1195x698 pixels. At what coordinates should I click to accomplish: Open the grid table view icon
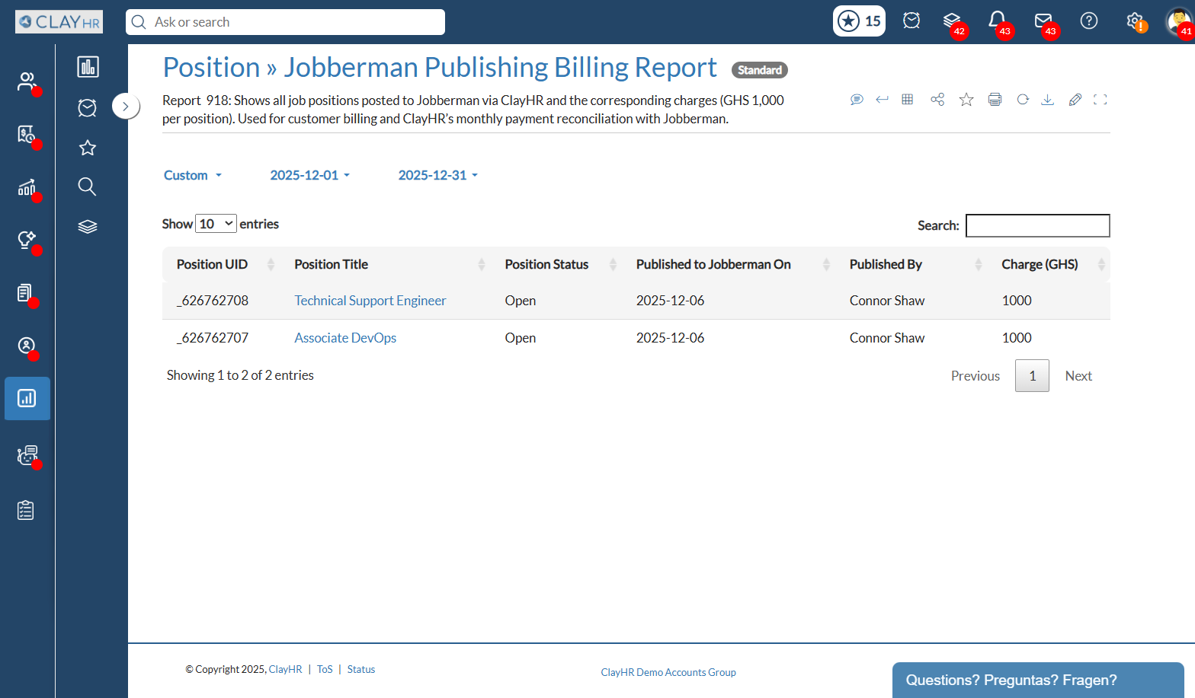pos(907,99)
